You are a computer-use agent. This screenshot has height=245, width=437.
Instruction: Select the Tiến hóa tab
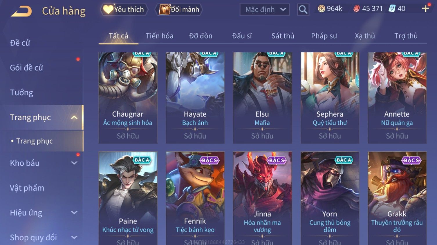tap(159, 36)
